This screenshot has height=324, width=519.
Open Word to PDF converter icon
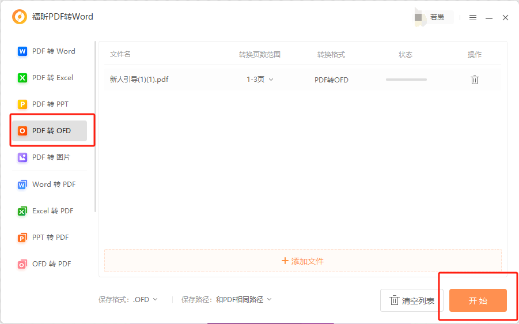point(22,184)
